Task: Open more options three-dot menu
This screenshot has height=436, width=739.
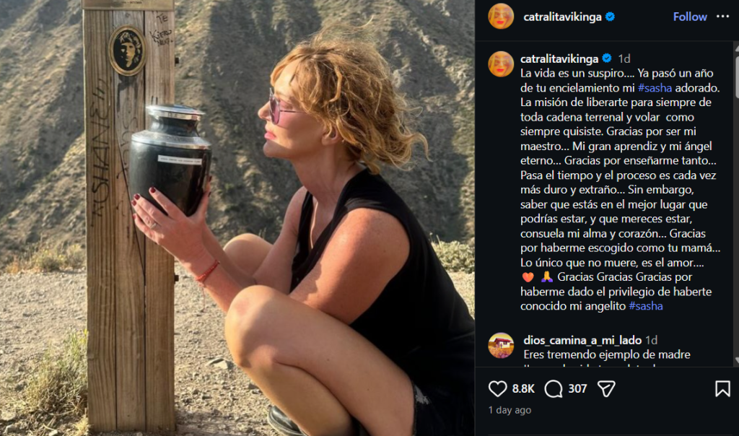Action: 722,17
